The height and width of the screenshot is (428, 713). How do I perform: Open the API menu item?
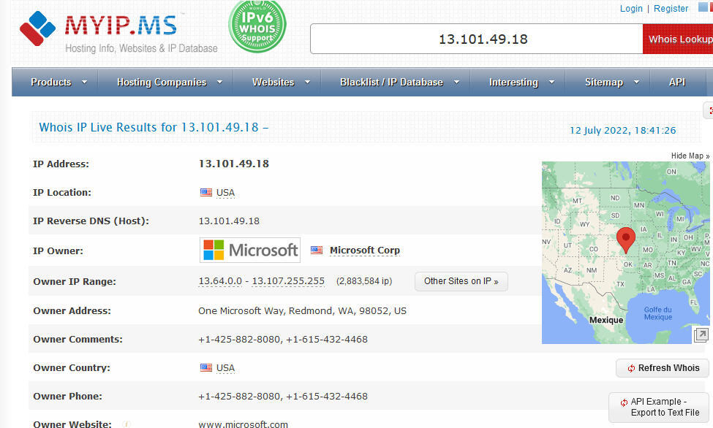677,83
